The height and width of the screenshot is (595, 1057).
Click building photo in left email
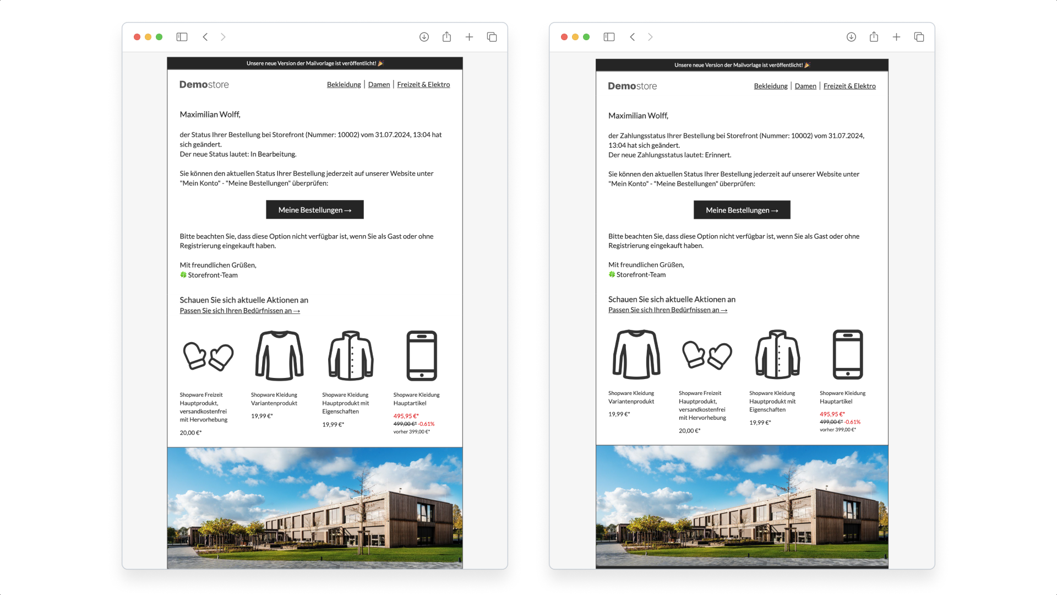coord(315,508)
